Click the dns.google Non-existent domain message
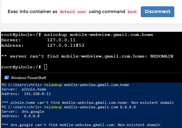 [81, 125]
